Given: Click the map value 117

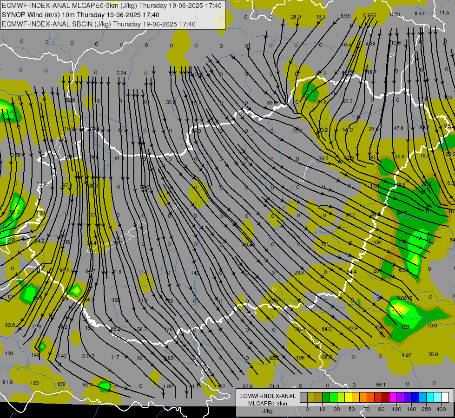Looking at the screenshot, I should pos(115,357).
